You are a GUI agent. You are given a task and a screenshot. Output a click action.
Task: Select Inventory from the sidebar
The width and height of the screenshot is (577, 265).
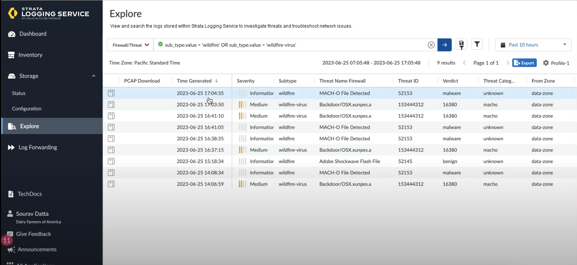point(30,55)
